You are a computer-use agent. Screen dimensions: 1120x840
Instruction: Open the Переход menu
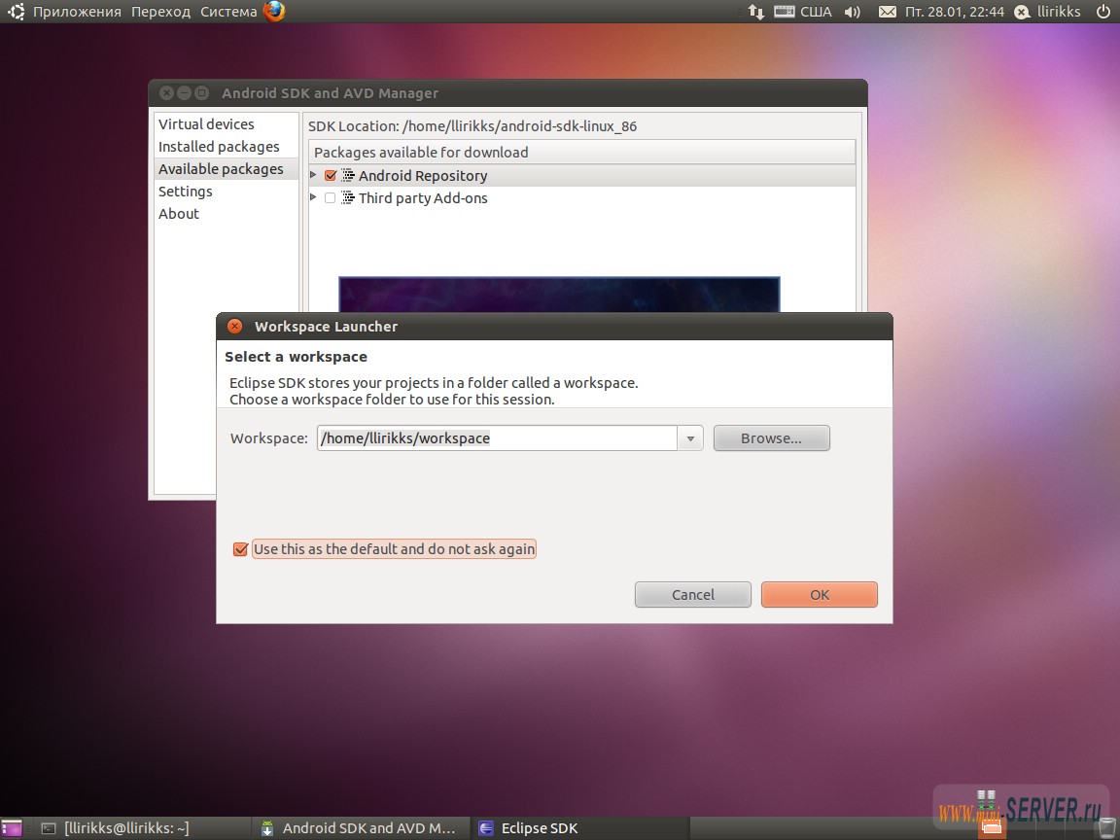click(160, 12)
